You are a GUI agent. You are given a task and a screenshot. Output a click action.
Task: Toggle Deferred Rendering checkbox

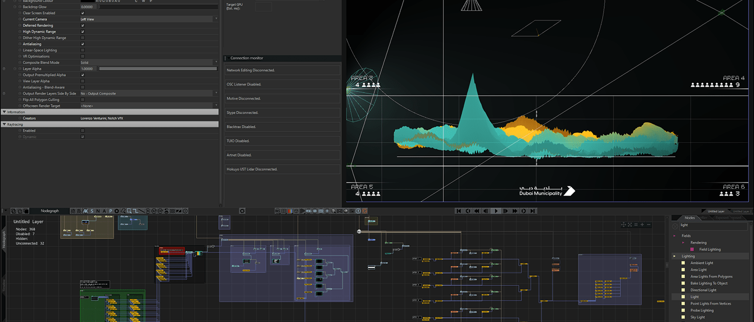82,25
